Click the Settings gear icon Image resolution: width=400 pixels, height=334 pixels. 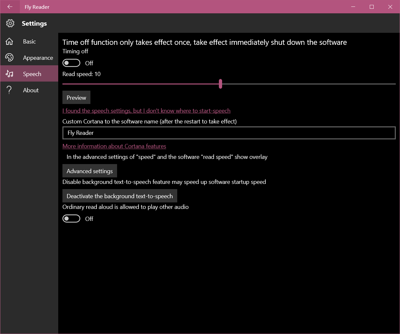coord(10,23)
